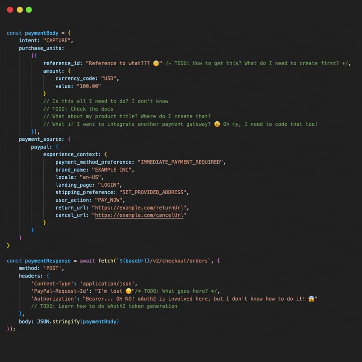Click the red close window button
This screenshot has height=362, width=362.
tap(10, 10)
